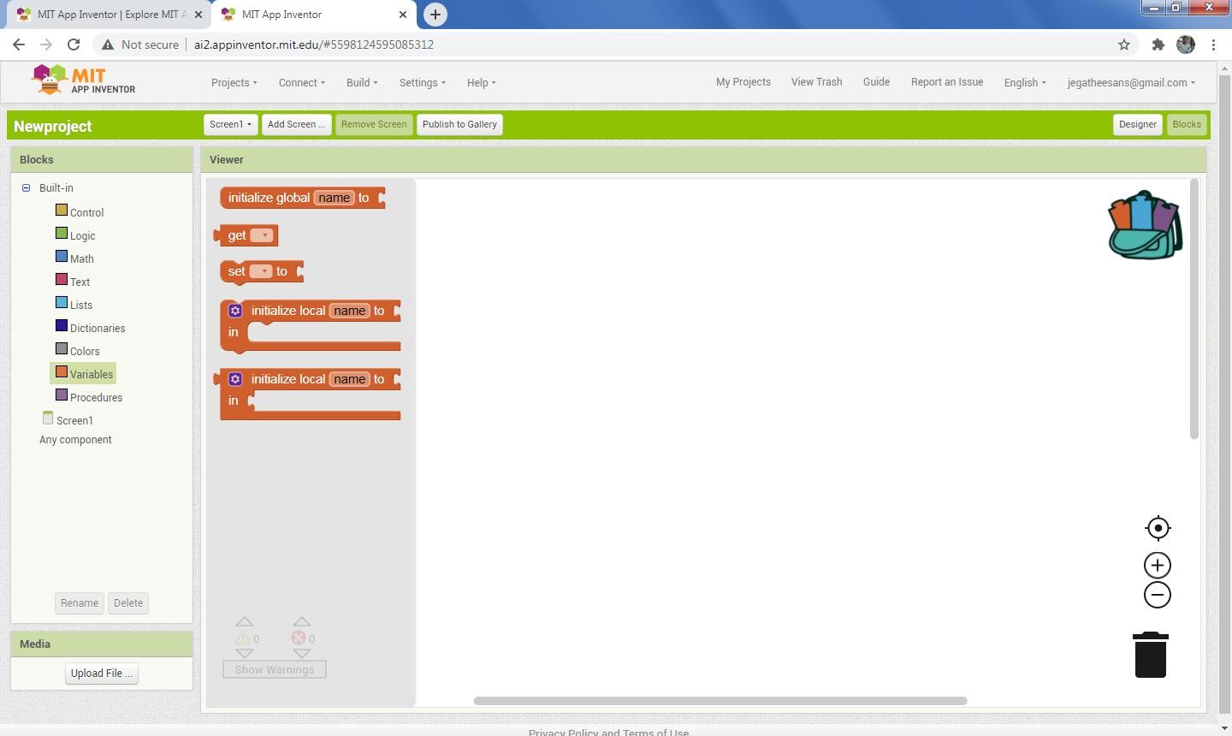Open the Backpack to view saved blocks
The height and width of the screenshot is (736, 1232).
[1144, 224]
